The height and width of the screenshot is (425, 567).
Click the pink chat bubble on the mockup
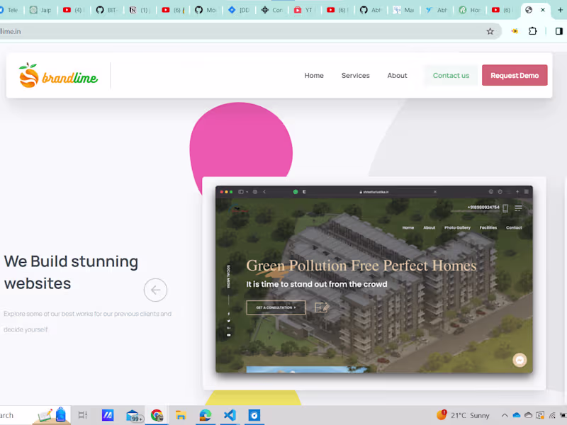(x=520, y=360)
